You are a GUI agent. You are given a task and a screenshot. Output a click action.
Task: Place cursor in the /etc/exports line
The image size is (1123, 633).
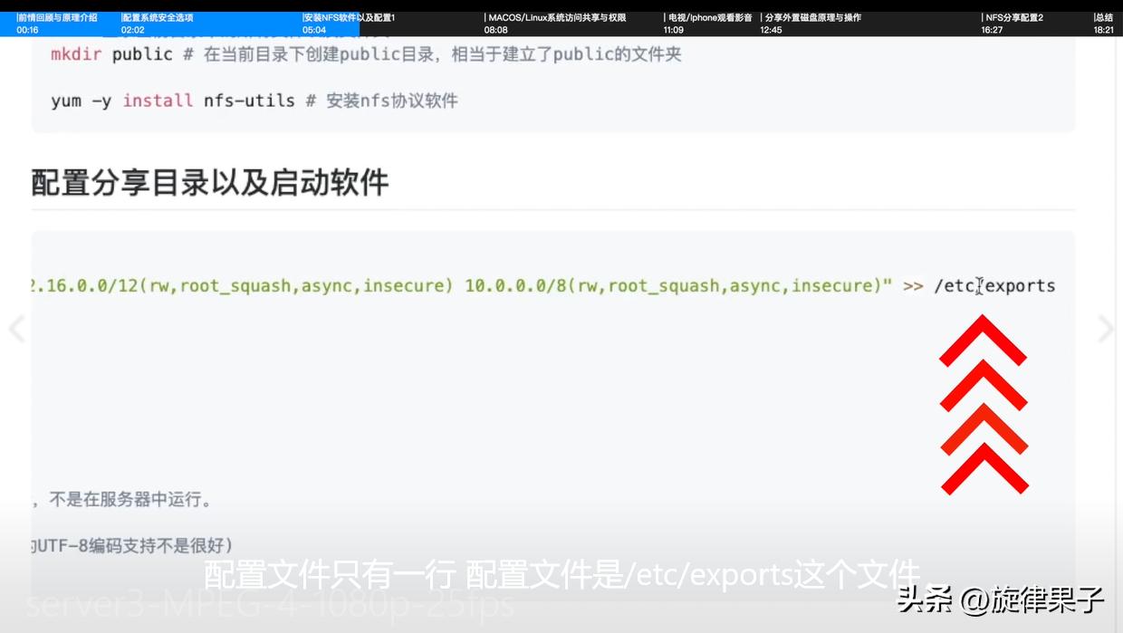coord(978,285)
